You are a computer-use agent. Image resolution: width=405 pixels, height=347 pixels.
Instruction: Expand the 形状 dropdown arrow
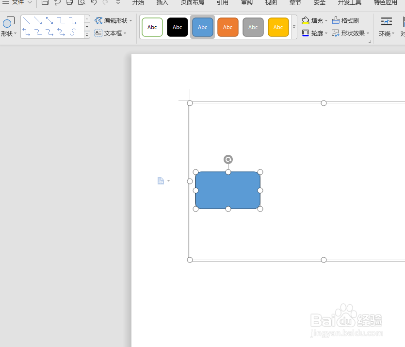(x=15, y=33)
